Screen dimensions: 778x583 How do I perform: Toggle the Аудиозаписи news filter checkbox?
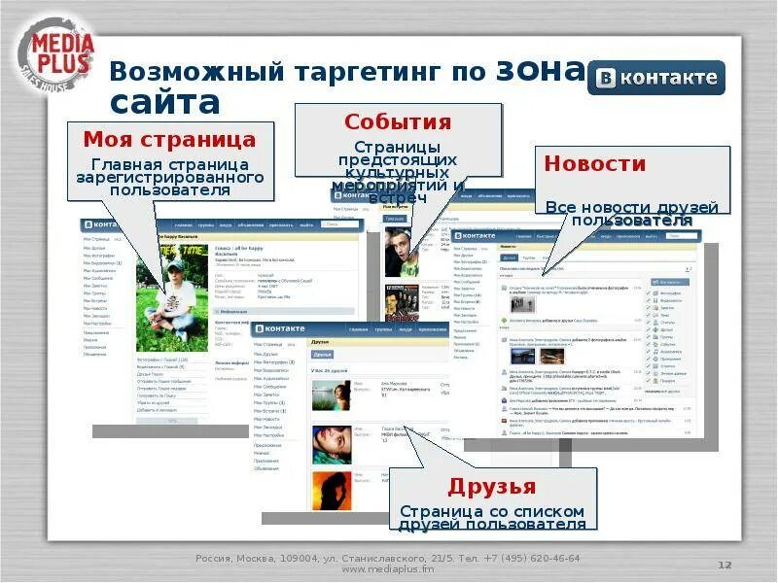648,351
